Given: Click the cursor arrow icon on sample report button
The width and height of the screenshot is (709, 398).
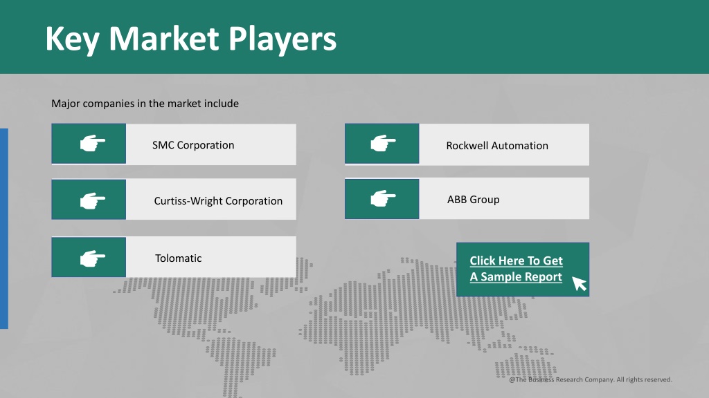Looking at the screenshot, I should pos(580,284).
